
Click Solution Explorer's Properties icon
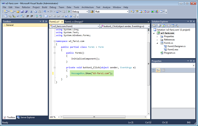[154, 26]
